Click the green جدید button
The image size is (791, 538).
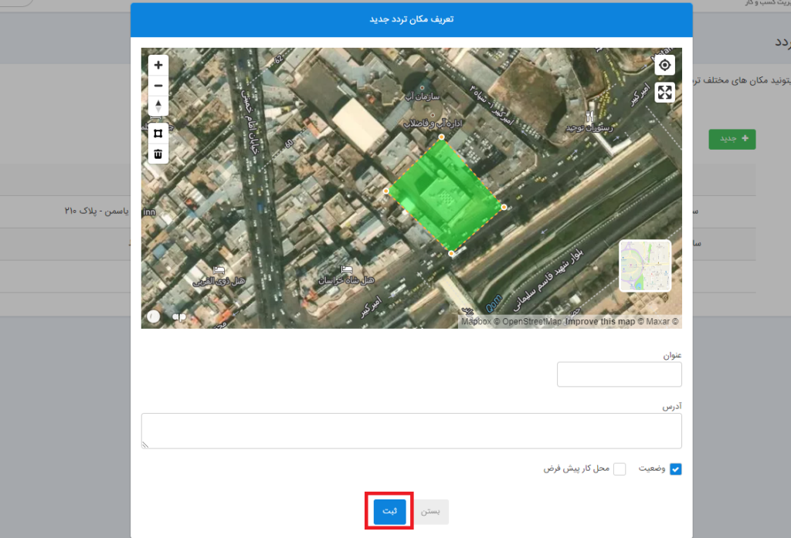click(x=732, y=139)
